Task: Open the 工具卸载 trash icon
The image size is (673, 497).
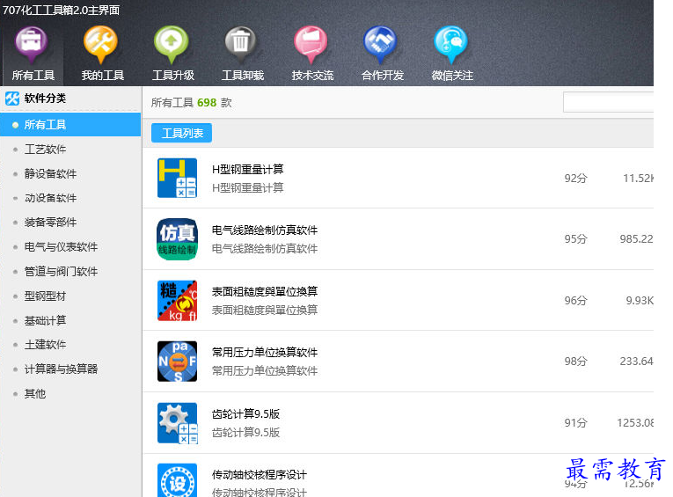Action: tap(240, 43)
